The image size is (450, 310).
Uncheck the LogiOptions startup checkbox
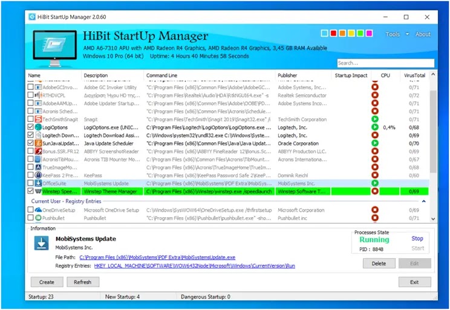click(30, 127)
